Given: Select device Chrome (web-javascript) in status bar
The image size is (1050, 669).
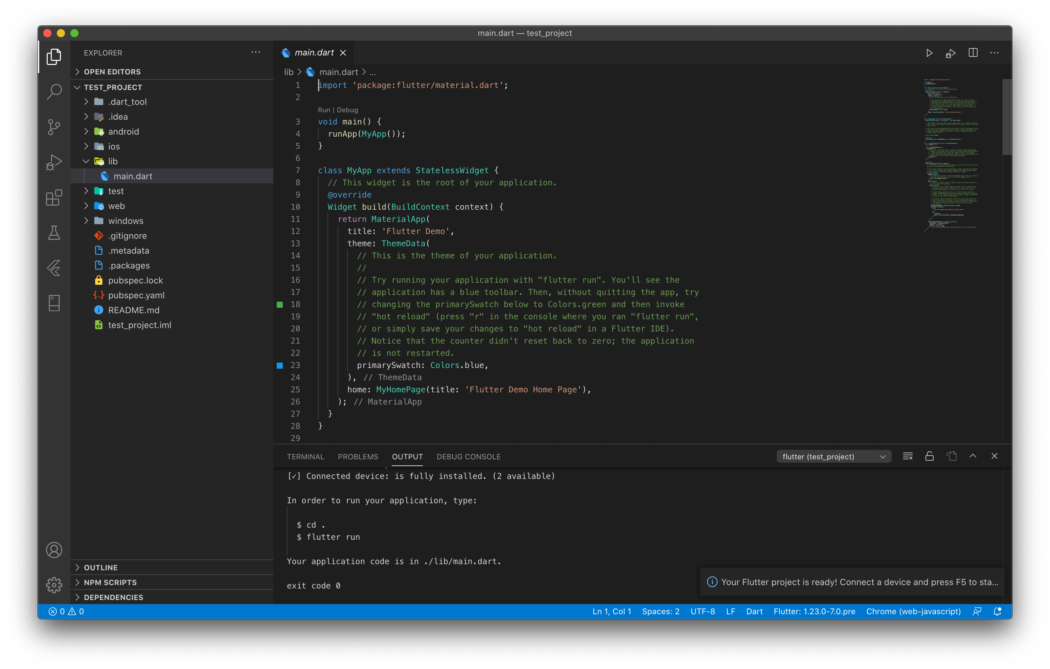Looking at the screenshot, I should pos(913,612).
